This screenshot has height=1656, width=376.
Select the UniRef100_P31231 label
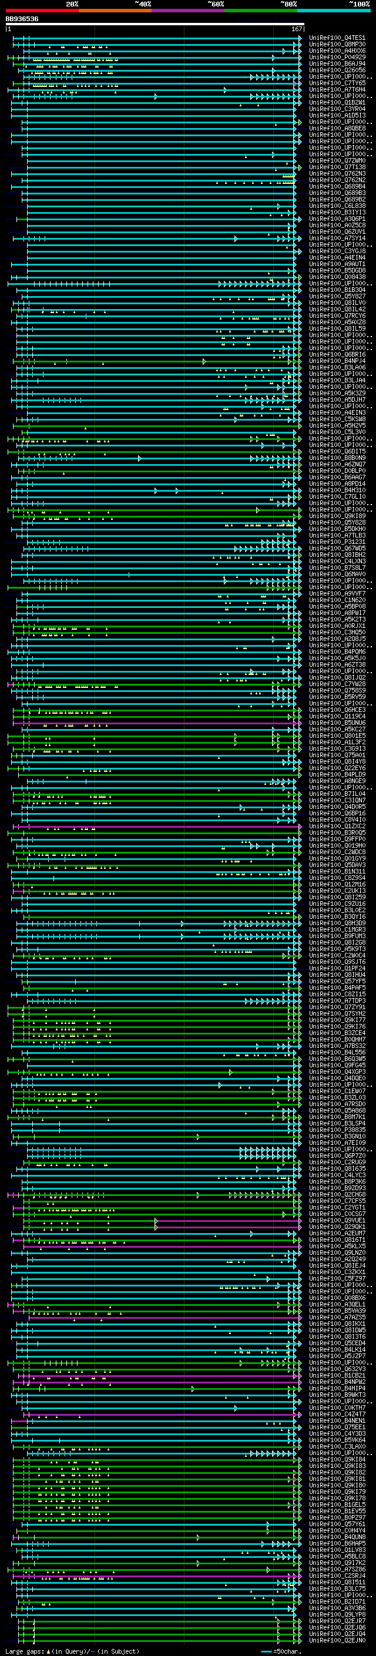click(337, 542)
